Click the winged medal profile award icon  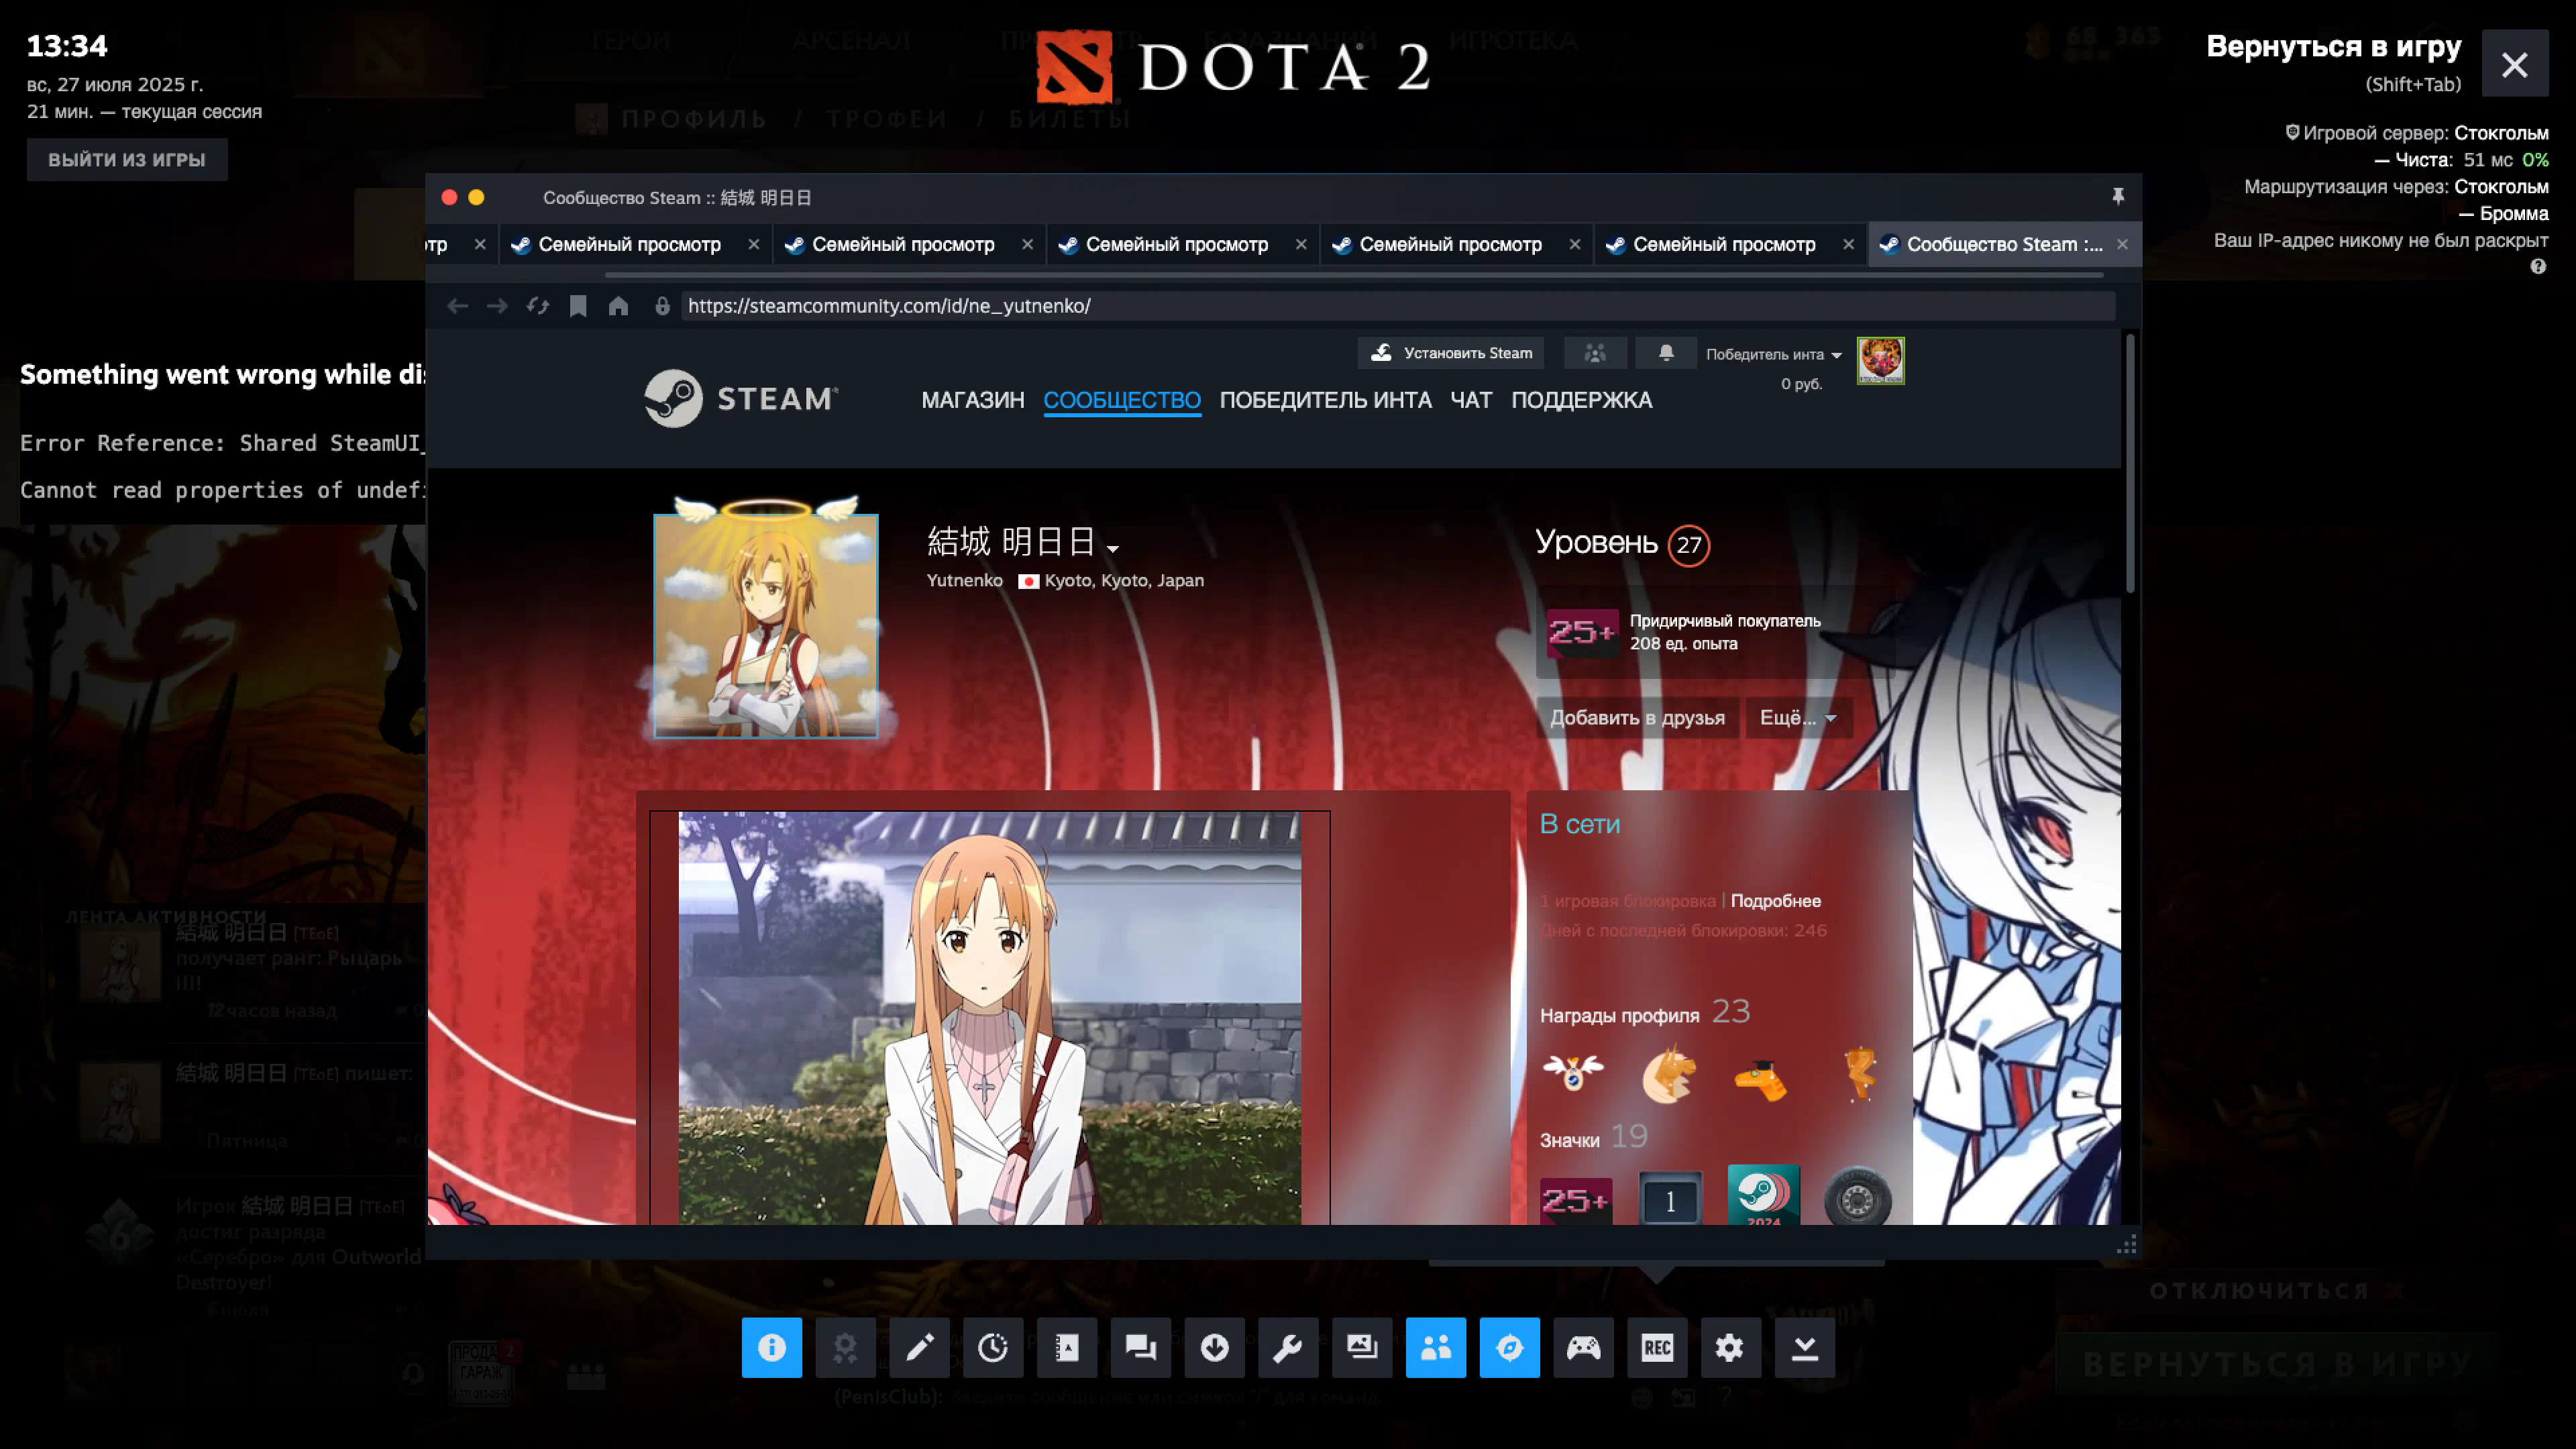(1573, 1073)
